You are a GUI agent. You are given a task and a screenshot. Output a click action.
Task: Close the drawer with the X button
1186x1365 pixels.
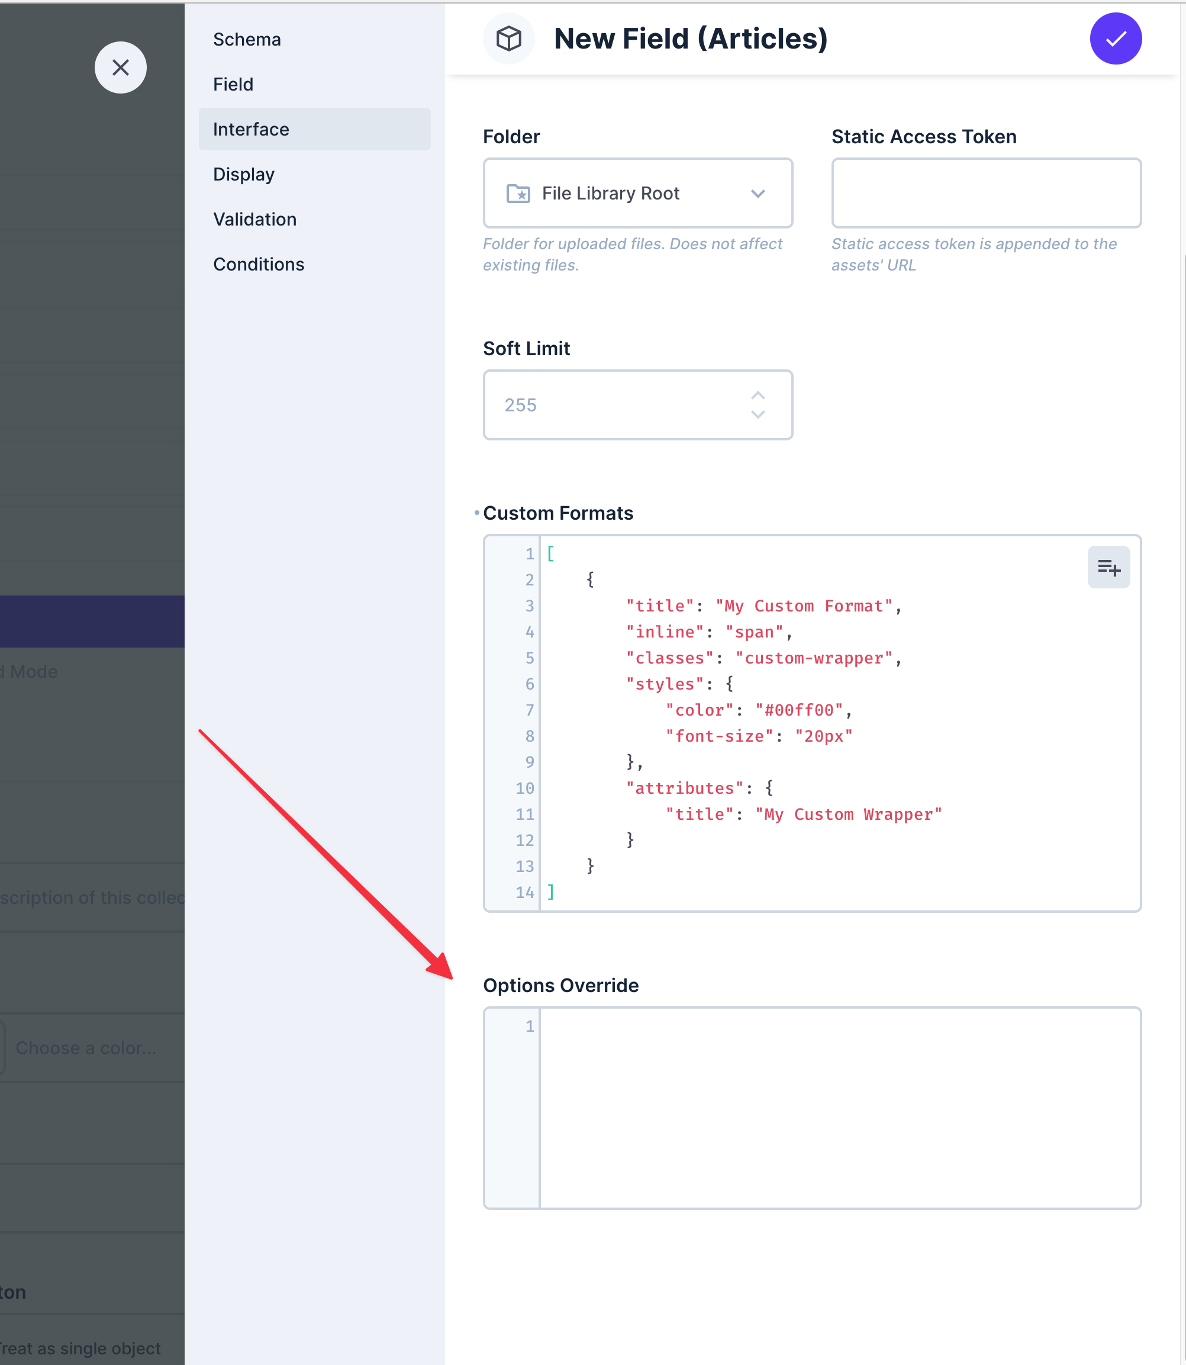[x=121, y=67]
